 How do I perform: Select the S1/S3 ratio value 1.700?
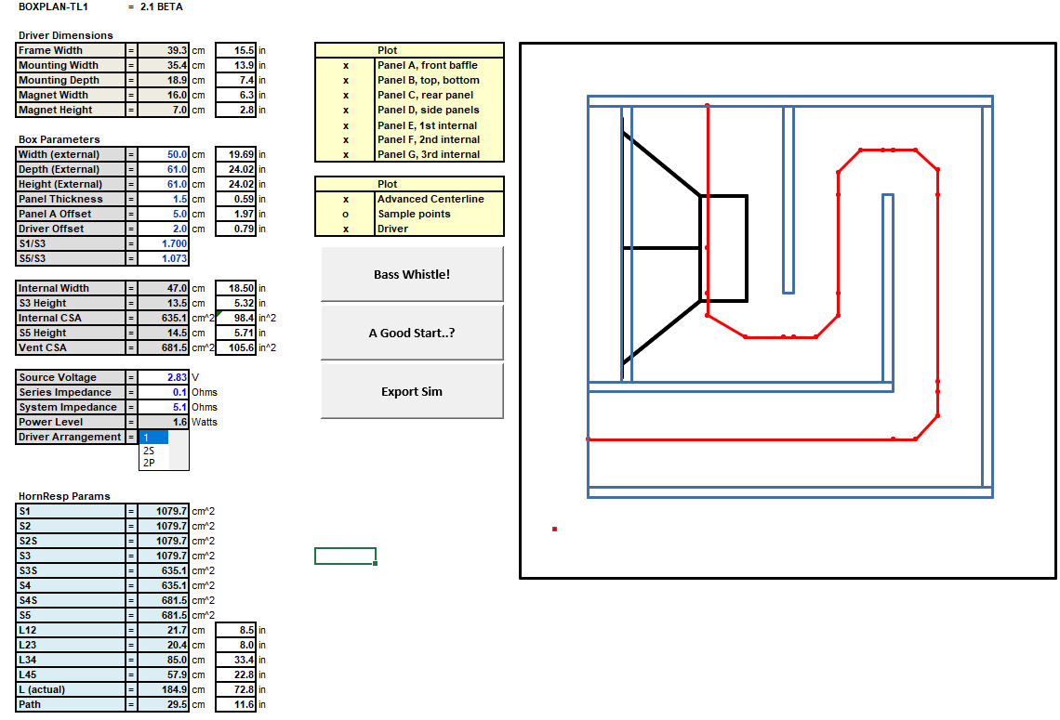click(x=164, y=243)
